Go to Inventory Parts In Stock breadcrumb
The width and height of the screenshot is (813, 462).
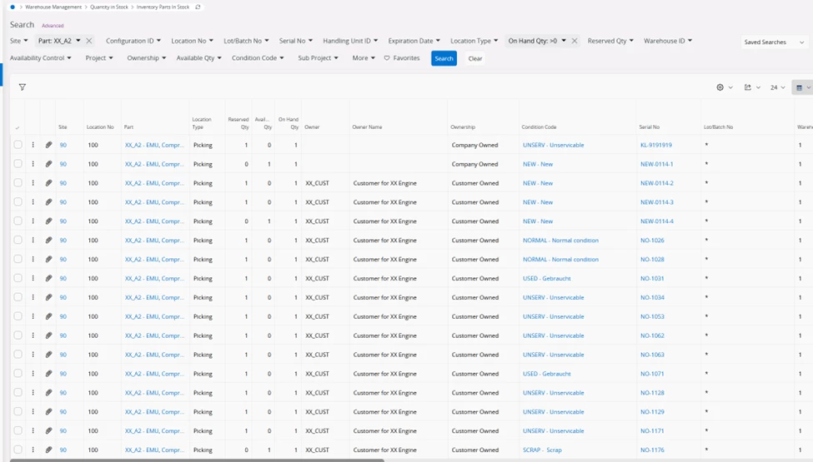[163, 7]
